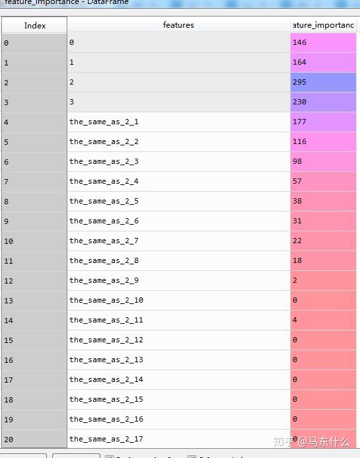Select the importance value 57
The height and width of the screenshot is (458, 360).
tap(323, 181)
